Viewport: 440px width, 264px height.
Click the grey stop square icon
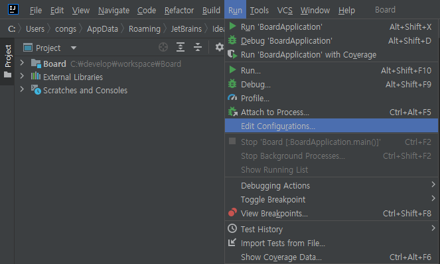[232, 141]
